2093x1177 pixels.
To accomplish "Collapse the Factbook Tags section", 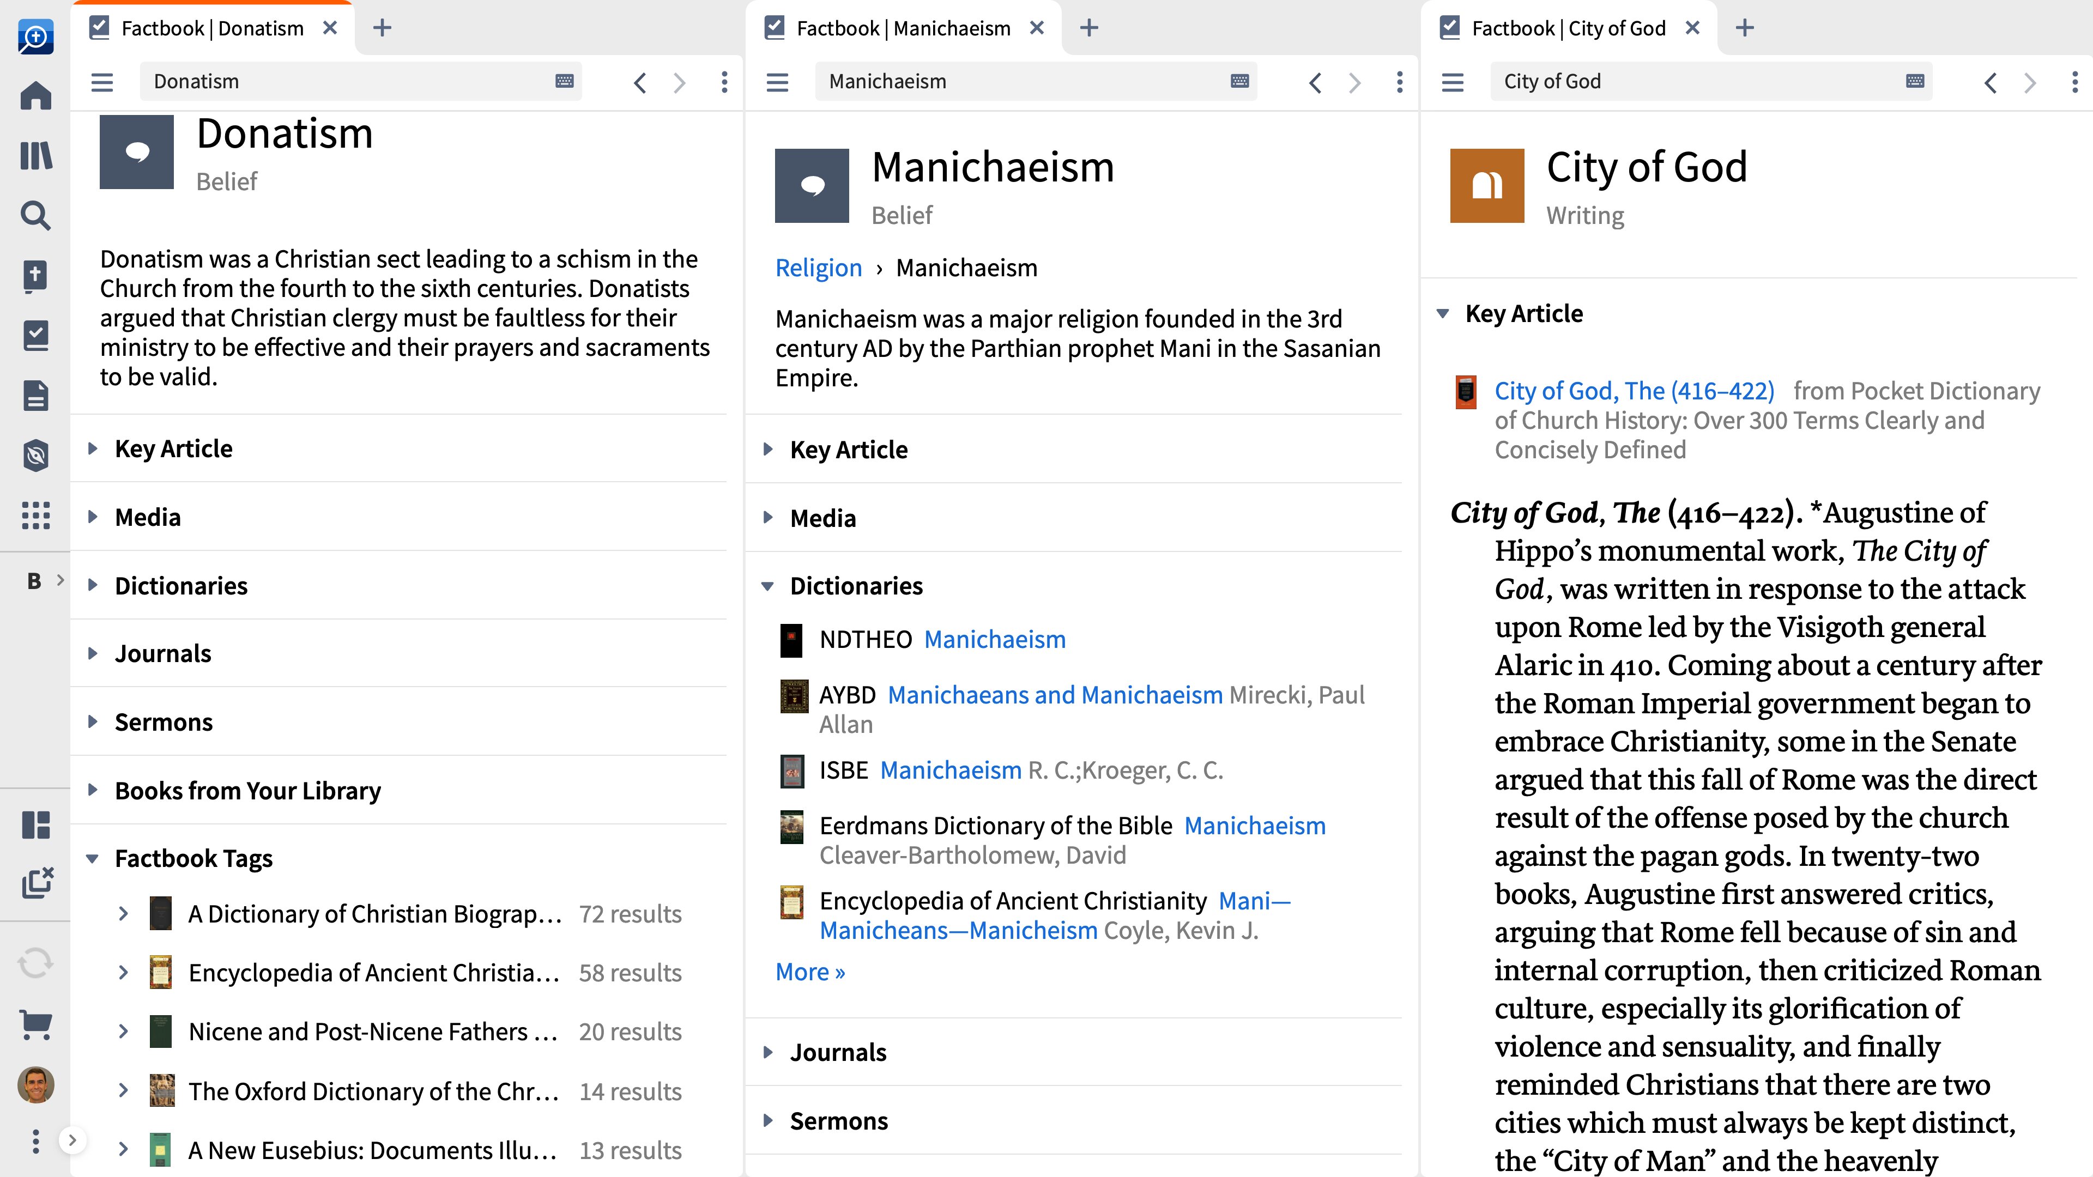I will (x=93, y=859).
